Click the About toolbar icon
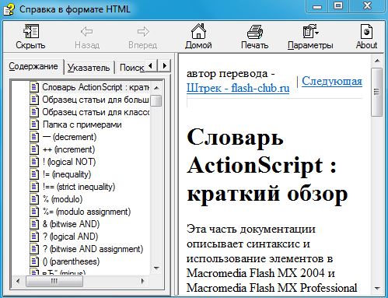Image resolution: width=388 pixels, height=298 pixels. click(x=366, y=31)
